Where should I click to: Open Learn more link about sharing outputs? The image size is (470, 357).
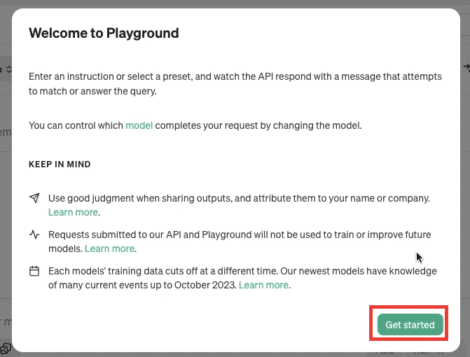[x=73, y=212]
